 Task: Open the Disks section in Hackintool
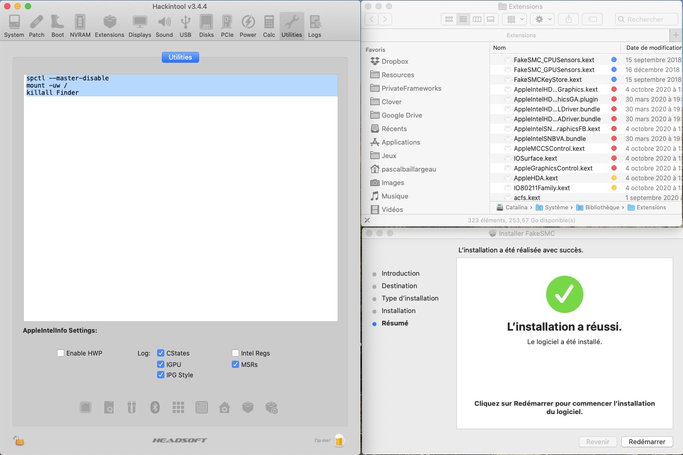pyautogui.click(x=206, y=26)
